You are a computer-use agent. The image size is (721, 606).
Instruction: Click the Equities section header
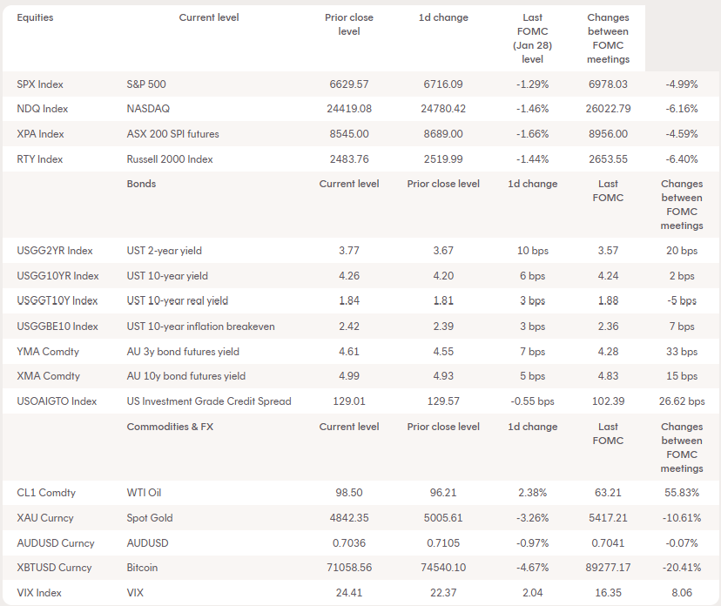[35, 17]
